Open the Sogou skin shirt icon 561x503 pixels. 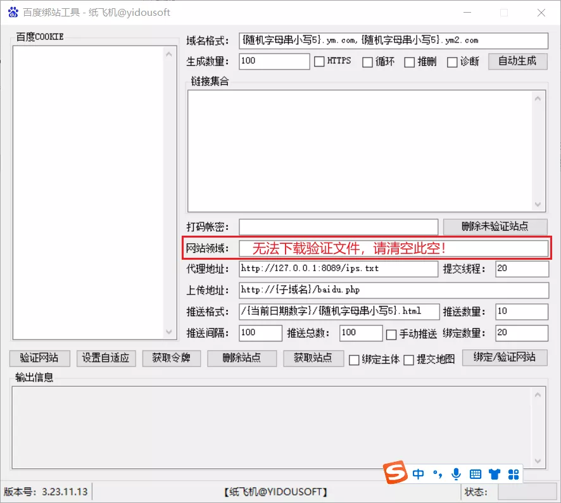pos(495,474)
